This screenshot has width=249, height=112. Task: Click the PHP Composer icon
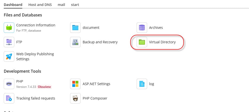(x=75, y=98)
